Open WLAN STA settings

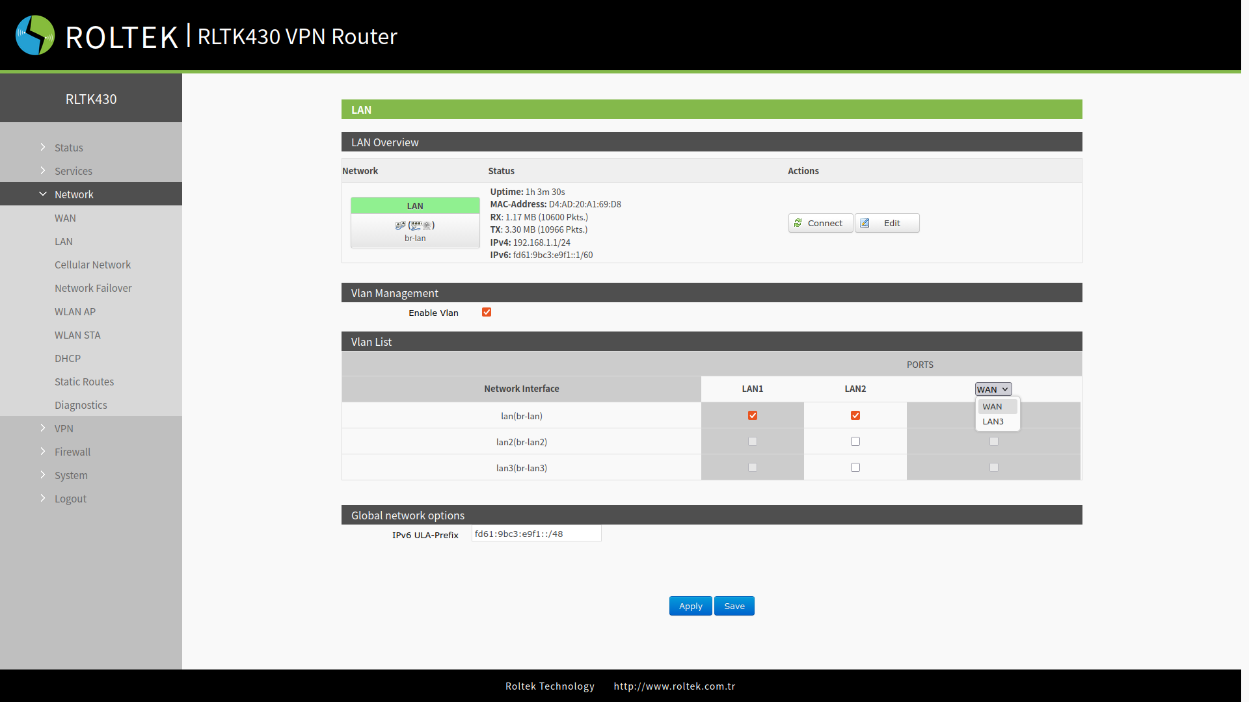point(77,335)
